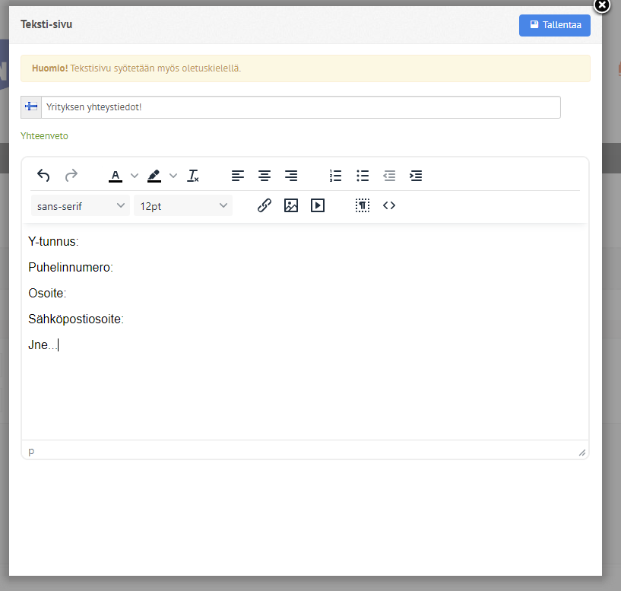Click the 'Osoite:' line in editor
This screenshot has width=621, height=591.
click(x=47, y=294)
